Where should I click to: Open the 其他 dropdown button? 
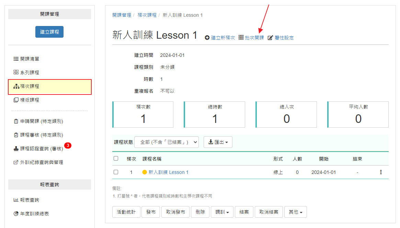(295, 212)
